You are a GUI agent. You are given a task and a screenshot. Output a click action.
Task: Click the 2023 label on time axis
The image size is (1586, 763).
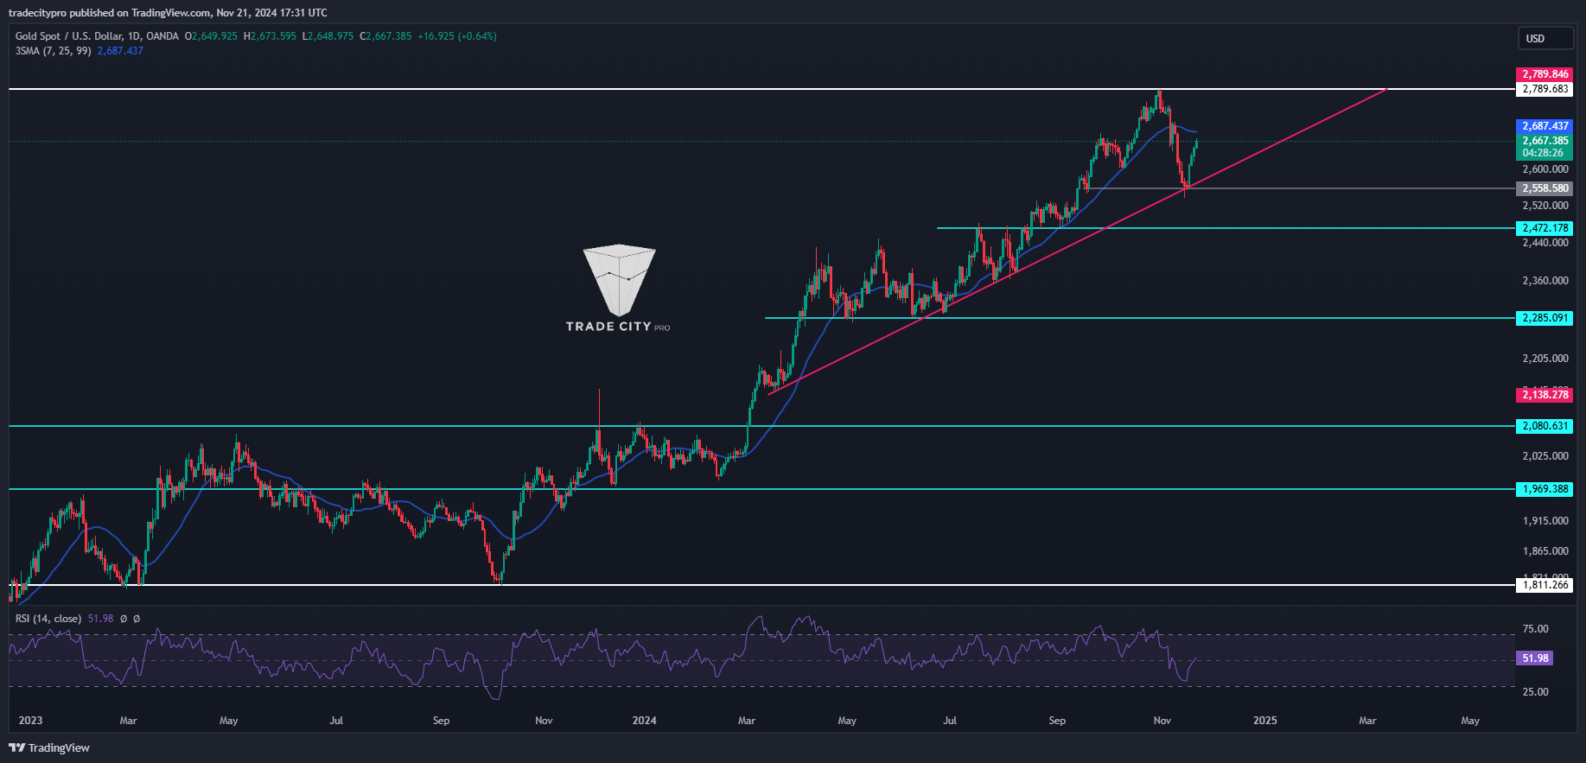point(30,721)
